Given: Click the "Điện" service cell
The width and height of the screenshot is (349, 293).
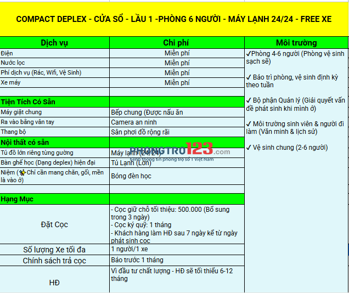Looking at the screenshot, I should 7,53.
